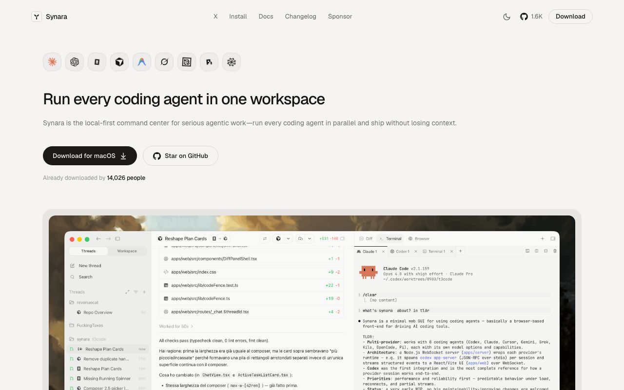Switch to the Threads sidebar tab
Viewport: 624px width, 390px height.
88,251
